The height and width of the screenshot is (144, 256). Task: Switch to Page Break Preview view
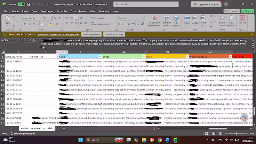pyautogui.click(x=221, y=133)
